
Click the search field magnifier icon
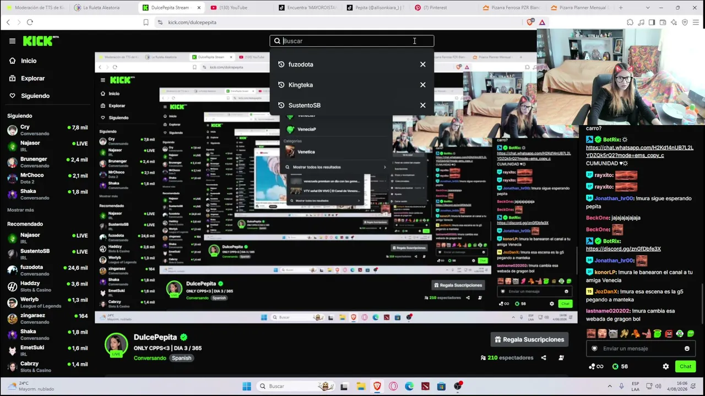coord(277,41)
